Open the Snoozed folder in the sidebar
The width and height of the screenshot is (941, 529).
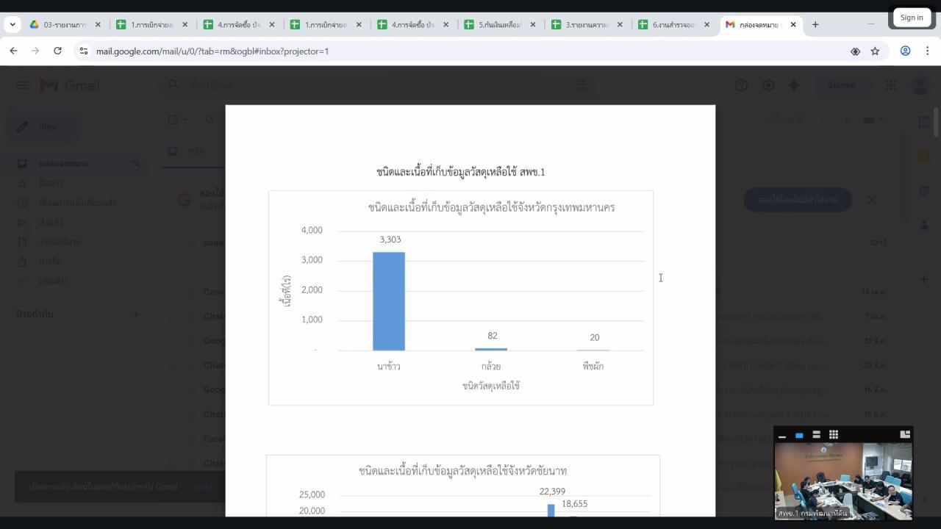77,203
